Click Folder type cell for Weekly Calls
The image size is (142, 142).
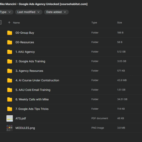tap(95, 99)
